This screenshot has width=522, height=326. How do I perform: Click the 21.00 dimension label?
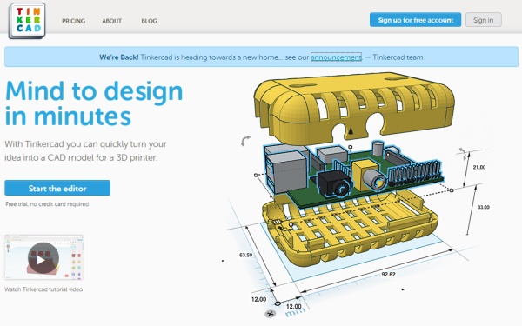pyautogui.click(x=479, y=167)
